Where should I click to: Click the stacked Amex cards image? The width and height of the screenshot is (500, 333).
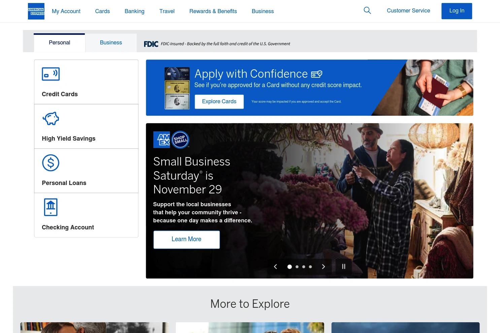click(177, 88)
